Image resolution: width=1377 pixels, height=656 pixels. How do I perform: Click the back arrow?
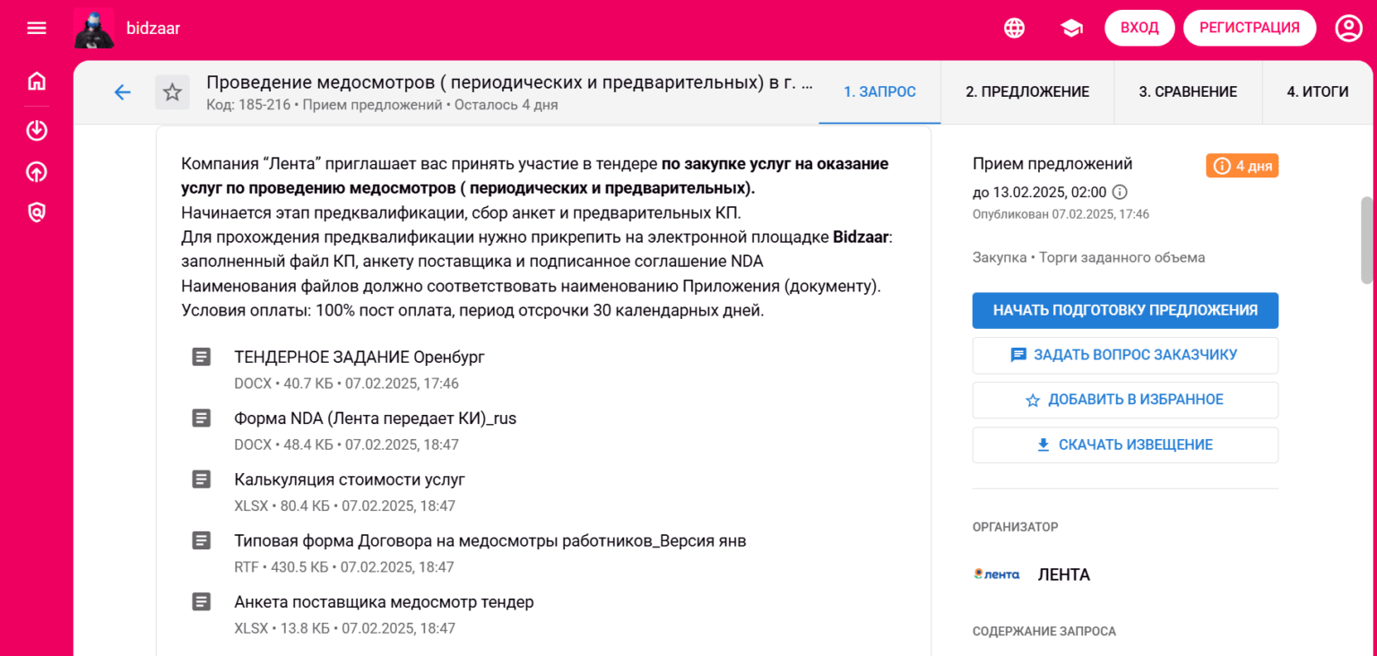[123, 92]
